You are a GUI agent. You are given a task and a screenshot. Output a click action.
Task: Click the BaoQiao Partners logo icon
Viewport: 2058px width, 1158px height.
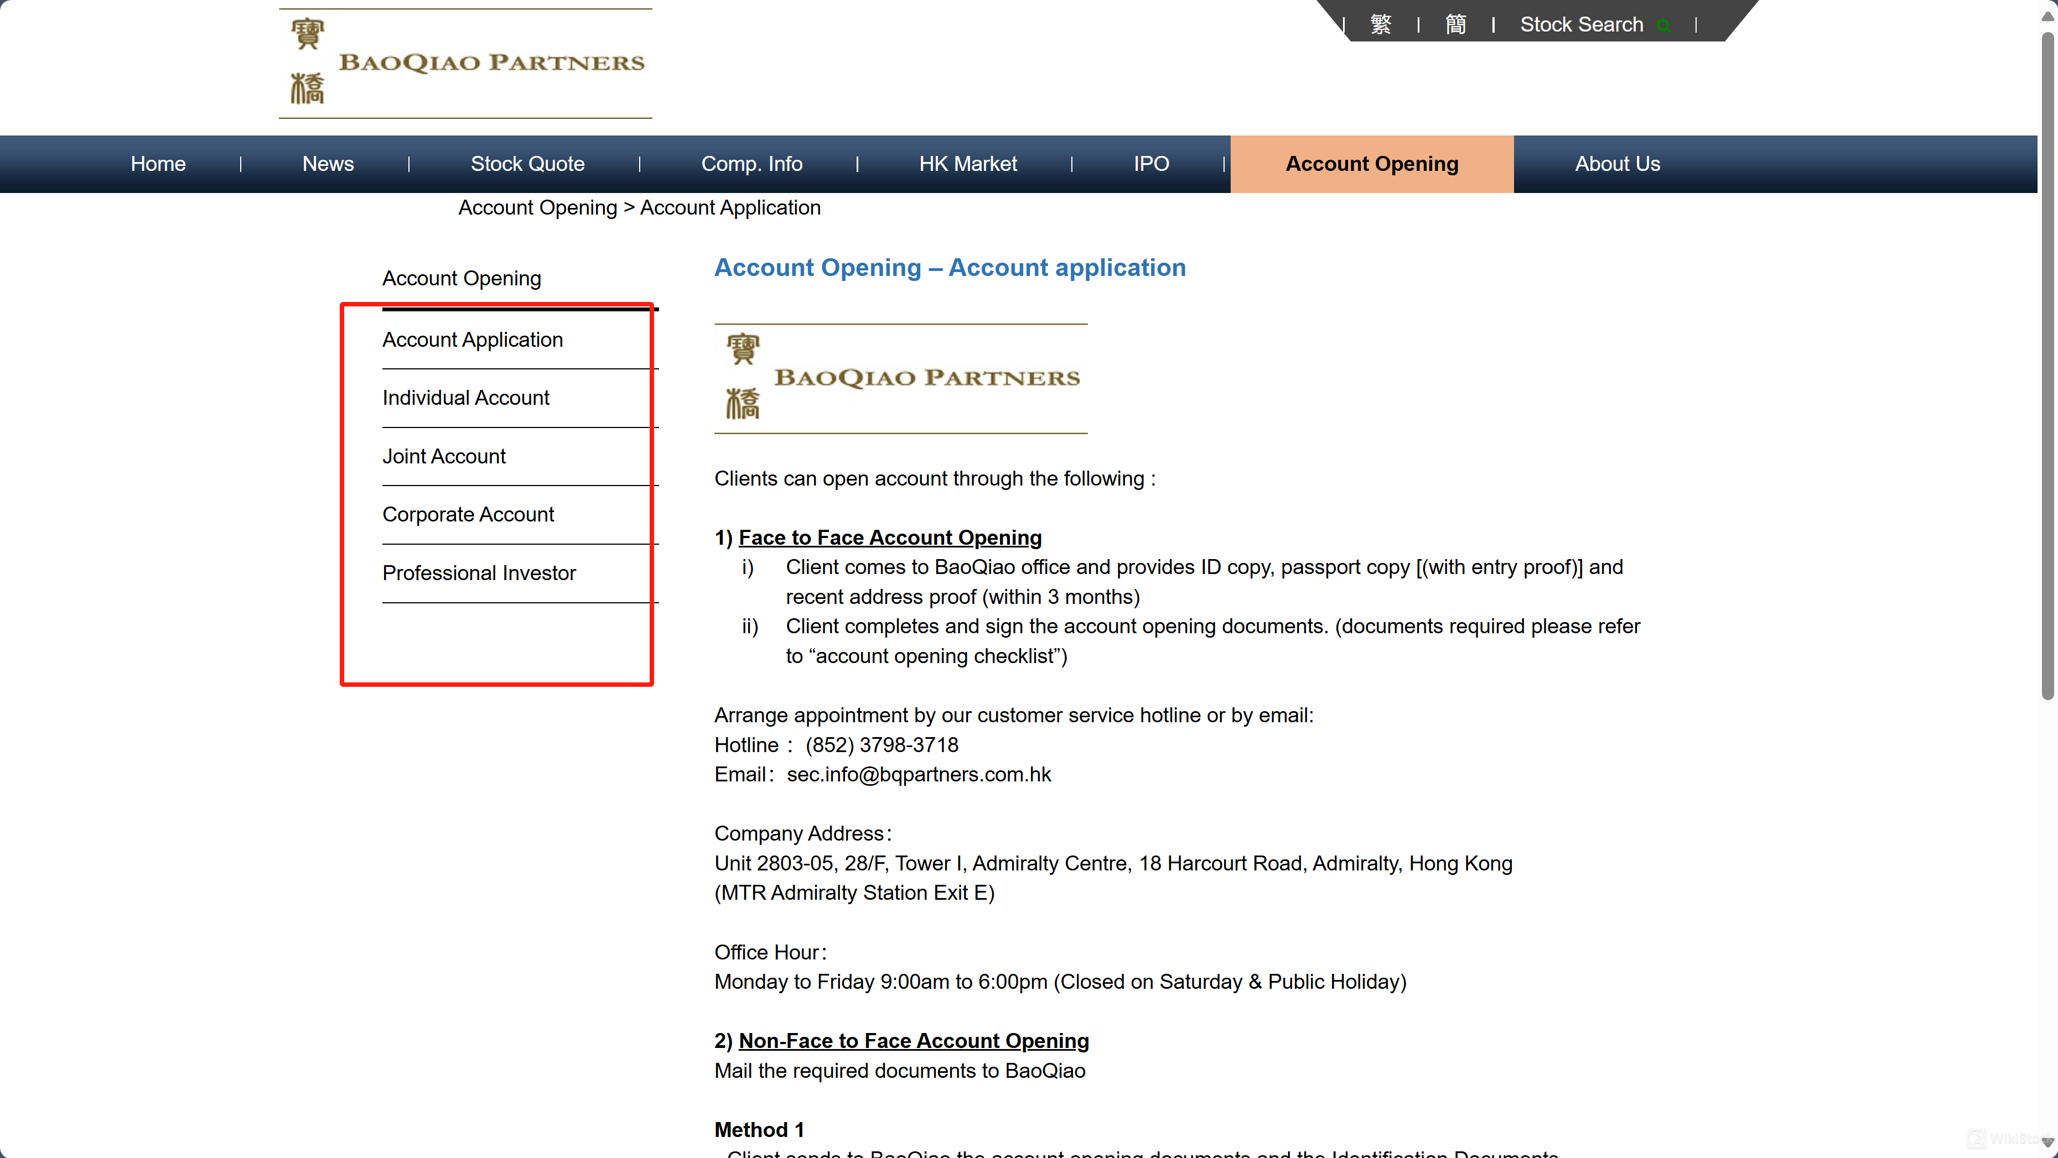pyautogui.click(x=465, y=62)
